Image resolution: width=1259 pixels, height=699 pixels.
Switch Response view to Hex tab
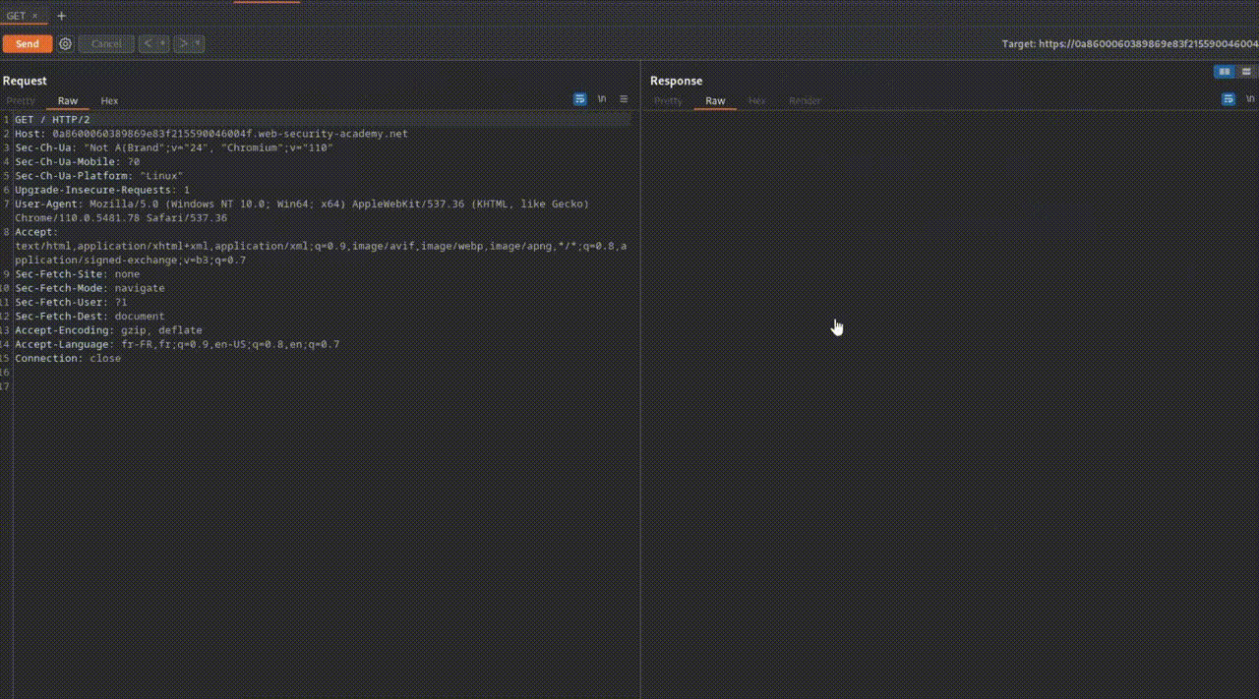pyautogui.click(x=756, y=100)
